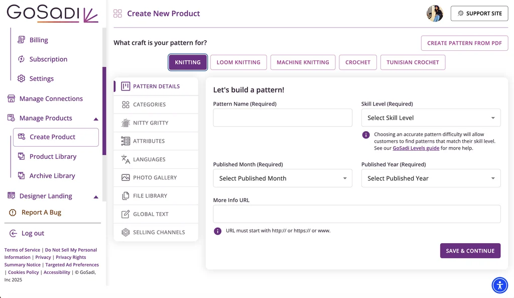The image size is (514, 298).
Task: Choose Loom Knitting as the craft
Action: point(238,62)
